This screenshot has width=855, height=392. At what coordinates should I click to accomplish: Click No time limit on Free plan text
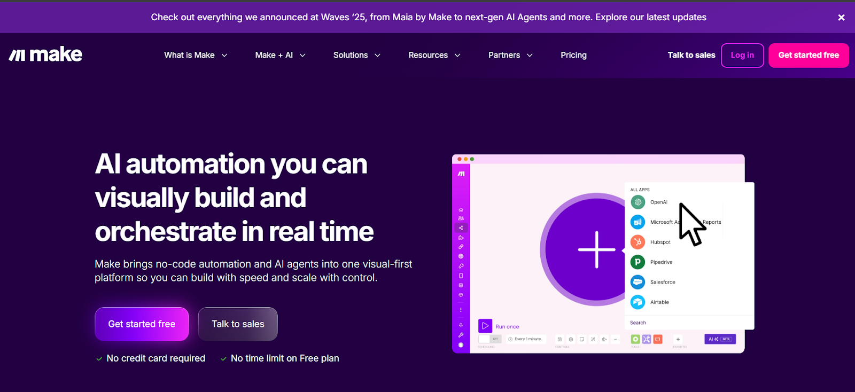coord(285,358)
